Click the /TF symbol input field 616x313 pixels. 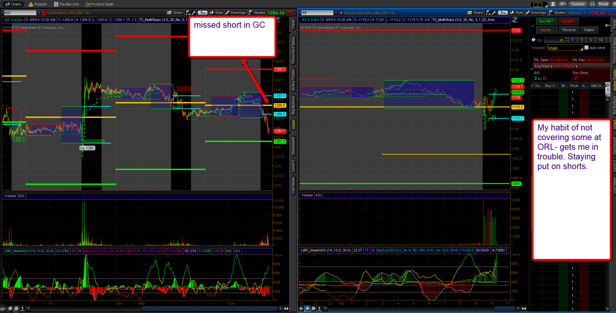[x=317, y=13]
